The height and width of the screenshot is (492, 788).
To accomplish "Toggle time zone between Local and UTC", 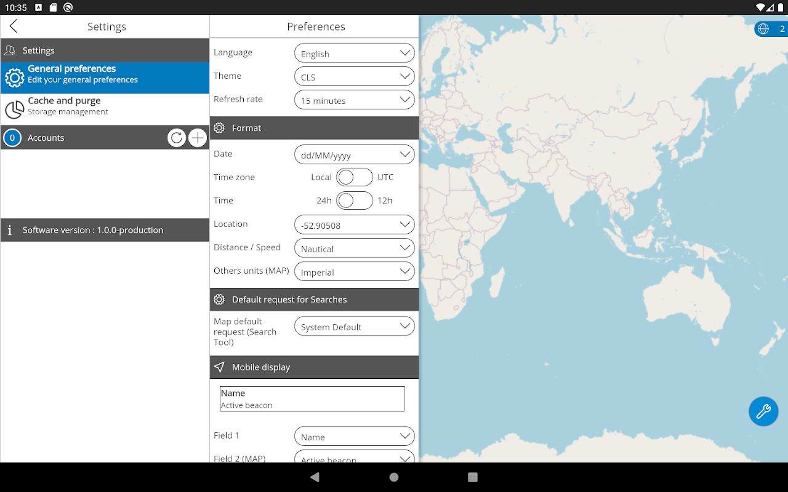I will 355,177.
